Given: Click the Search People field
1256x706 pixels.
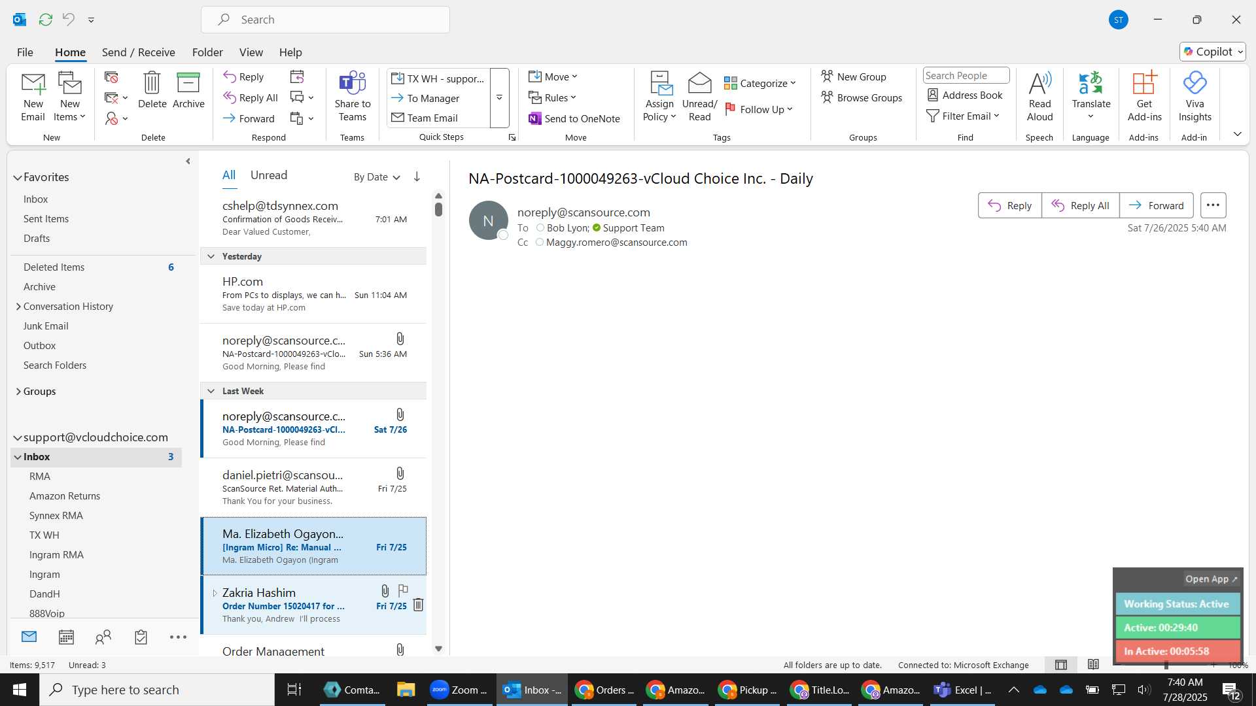Looking at the screenshot, I should pos(966,76).
